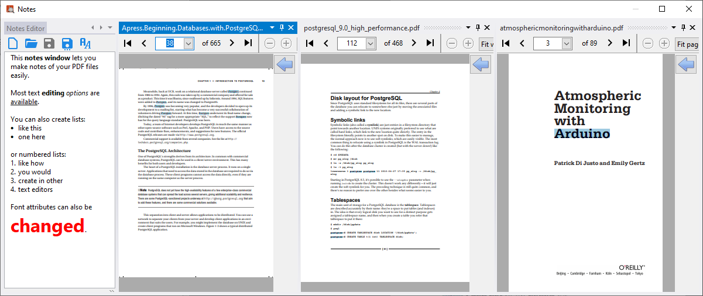Go to next page in postgresql_9.0 PDF

click(414, 43)
